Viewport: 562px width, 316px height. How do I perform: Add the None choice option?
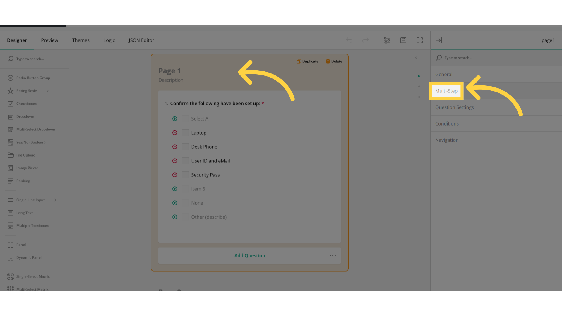[x=175, y=203]
